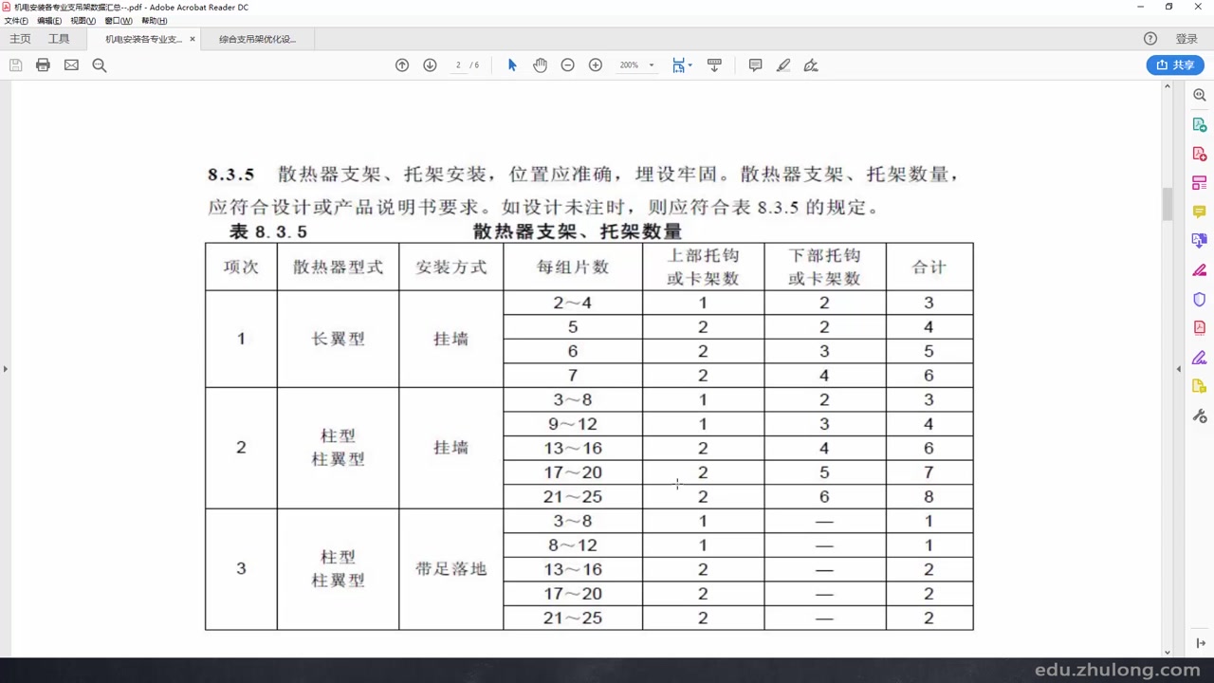1214x683 pixels.
Task: Expand the left navigation pane arrow
Action: (5, 368)
